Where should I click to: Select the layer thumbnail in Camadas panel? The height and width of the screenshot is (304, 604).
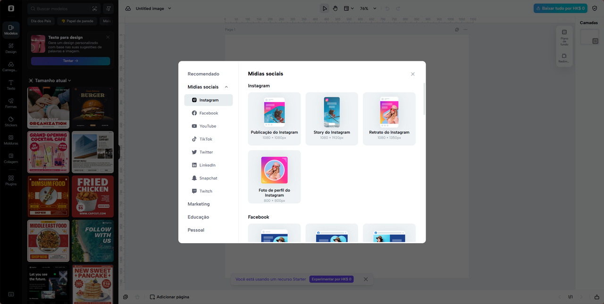click(589, 37)
